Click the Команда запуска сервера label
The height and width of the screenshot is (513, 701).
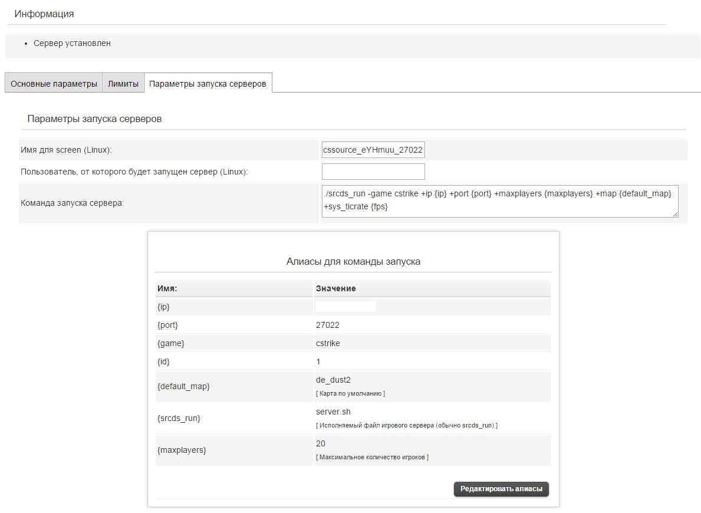pos(72,203)
